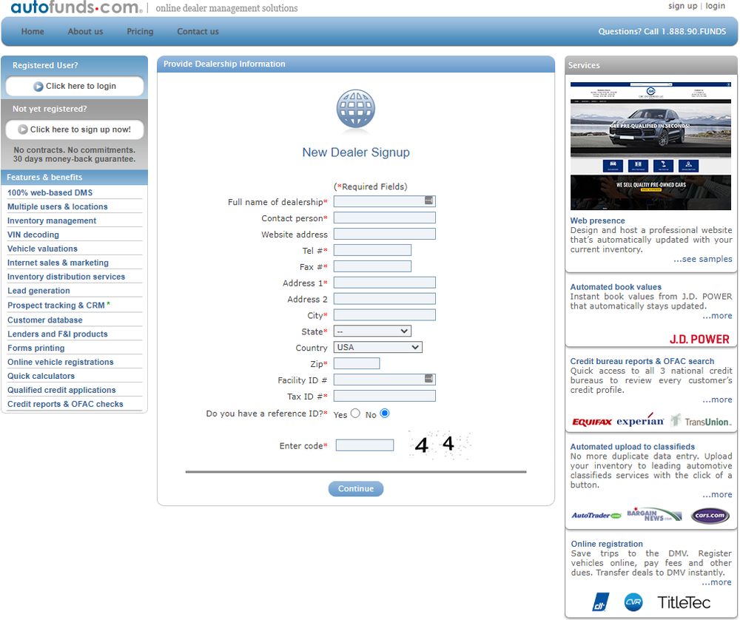Click the globe icon above New Dealer Signup
This screenshot has height=620, width=740.
tap(356, 109)
